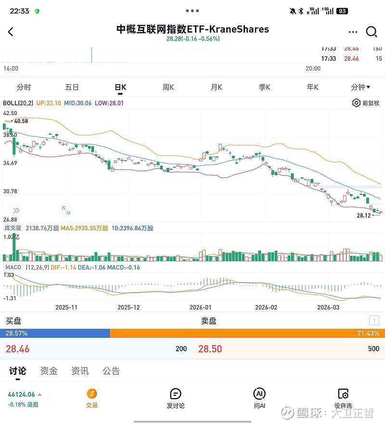Select the 年K yearly candlestick tab
The height and width of the screenshot is (425, 385).
[x=312, y=87]
